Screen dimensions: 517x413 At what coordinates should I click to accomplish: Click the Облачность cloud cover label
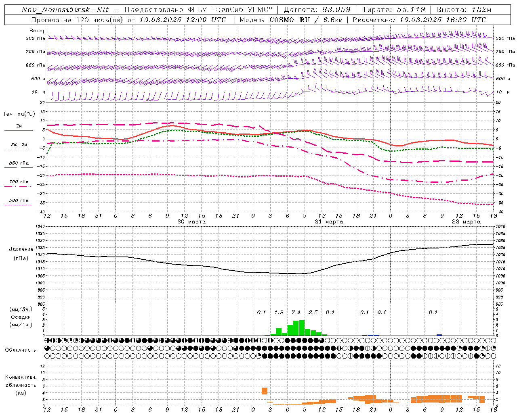coord(21,350)
